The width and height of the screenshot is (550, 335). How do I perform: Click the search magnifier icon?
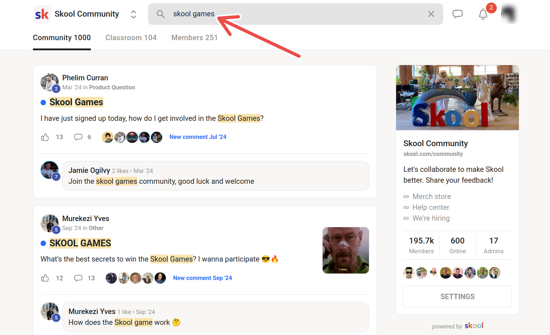pos(160,14)
